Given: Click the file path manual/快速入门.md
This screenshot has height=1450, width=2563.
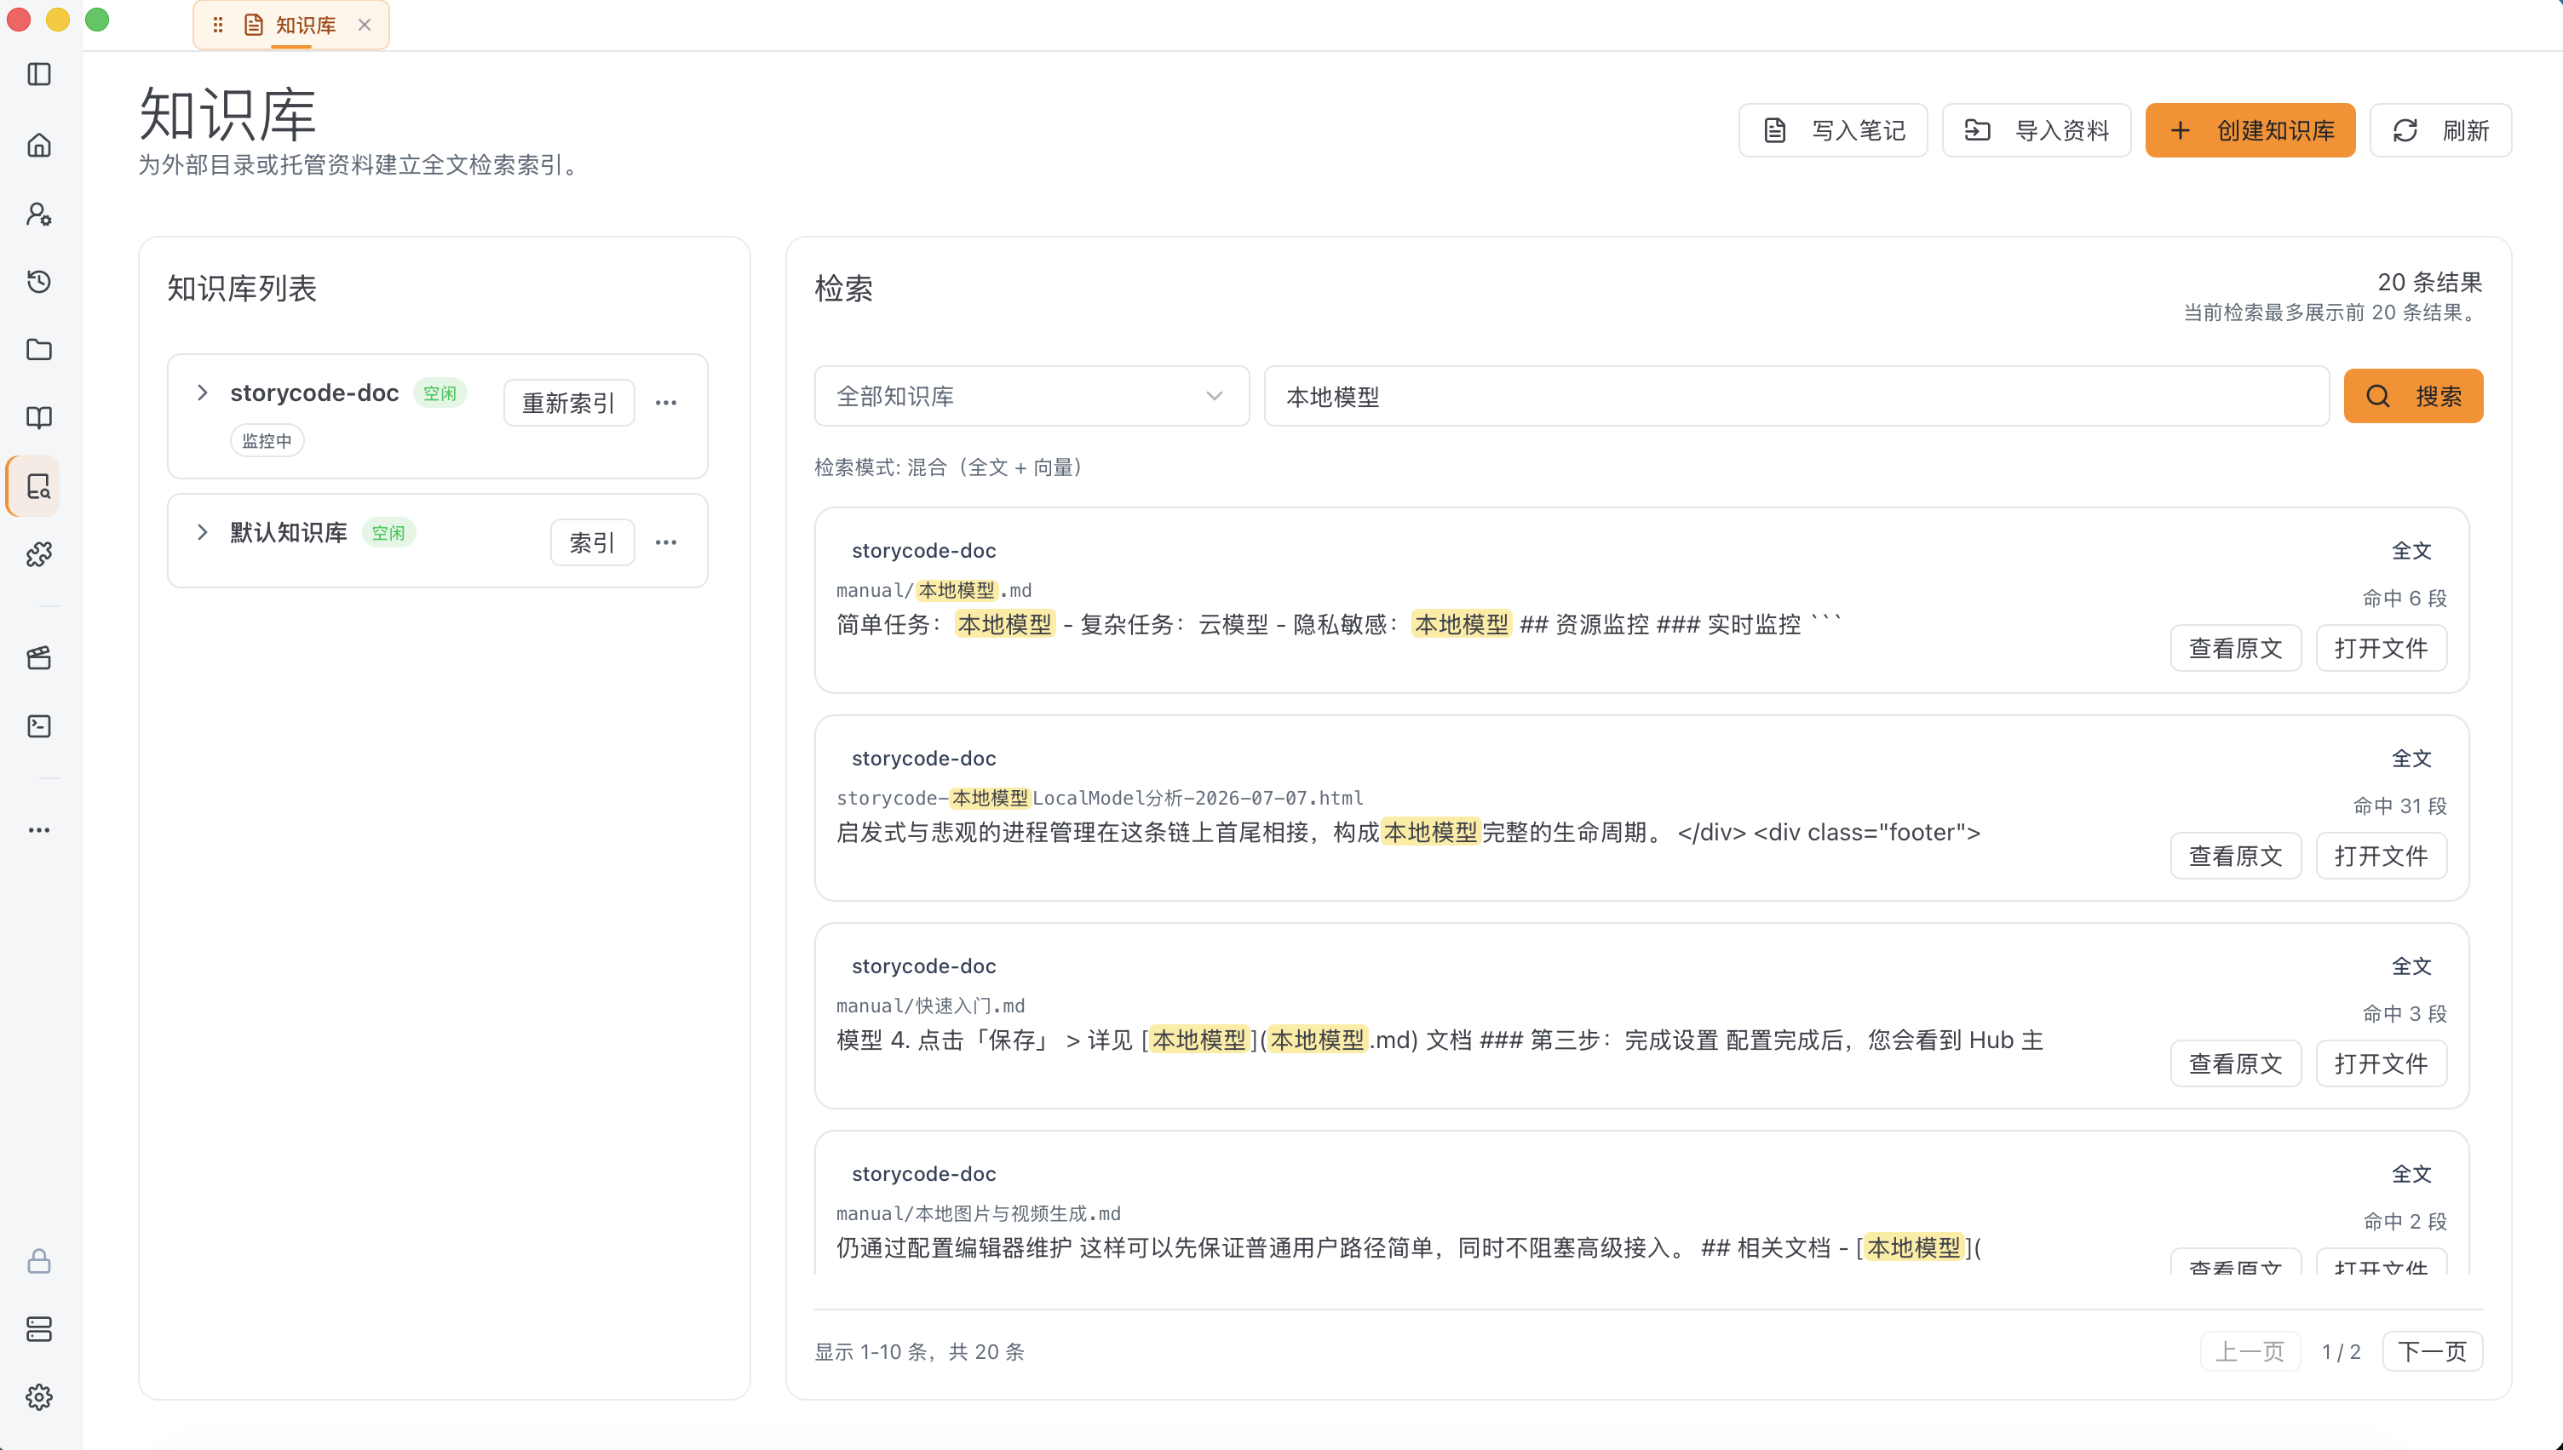Looking at the screenshot, I should tap(930, 1006).
